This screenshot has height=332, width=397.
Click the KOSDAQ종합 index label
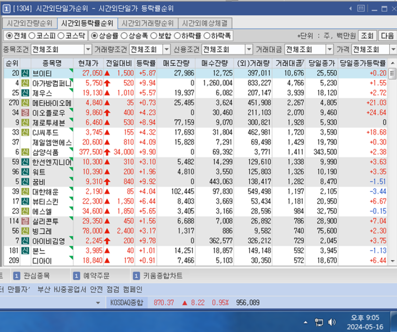click(x=127, y=303)
